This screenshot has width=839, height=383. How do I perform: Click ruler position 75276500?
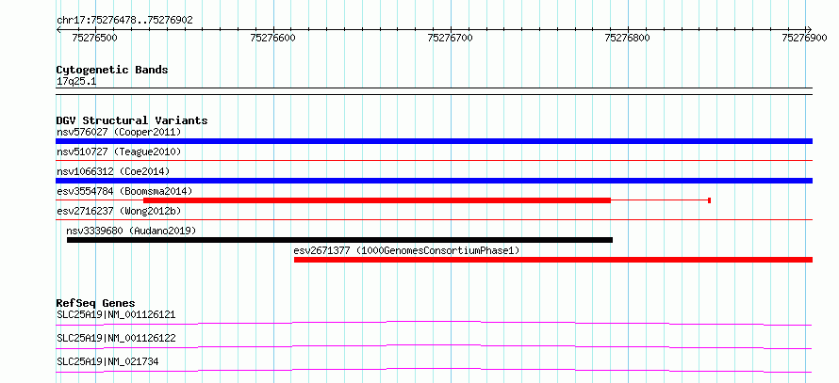(x=95, y=38)
